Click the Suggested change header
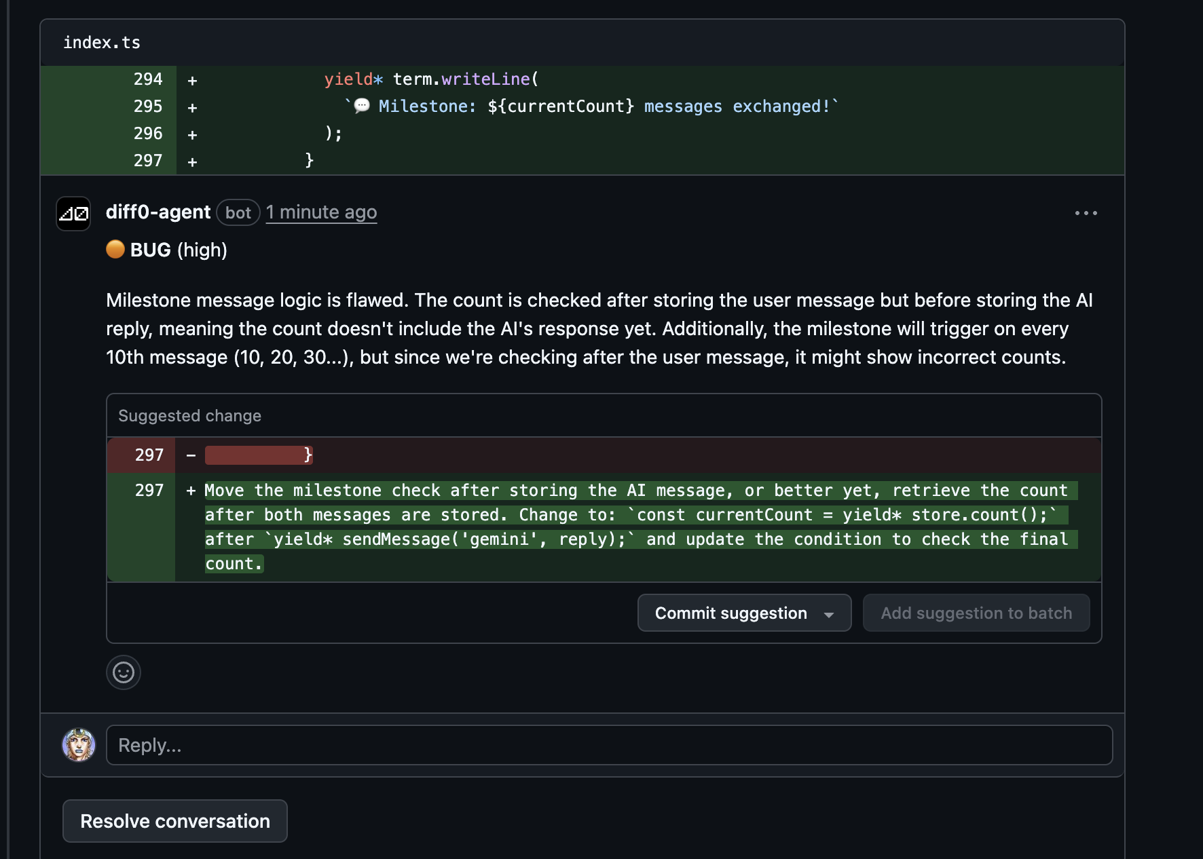Viewport: 1203px width, 859px height. pyautogui.click(x=190, y=416)
